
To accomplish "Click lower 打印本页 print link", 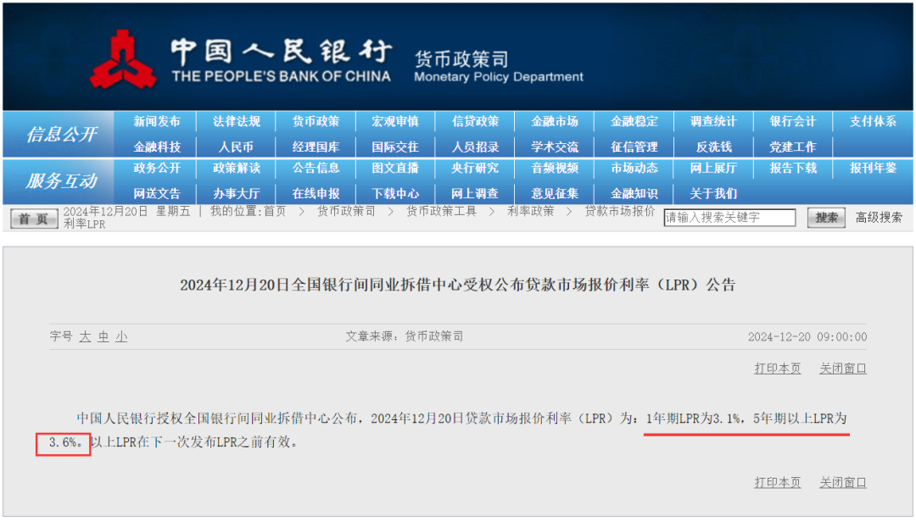I will [778, 483].
